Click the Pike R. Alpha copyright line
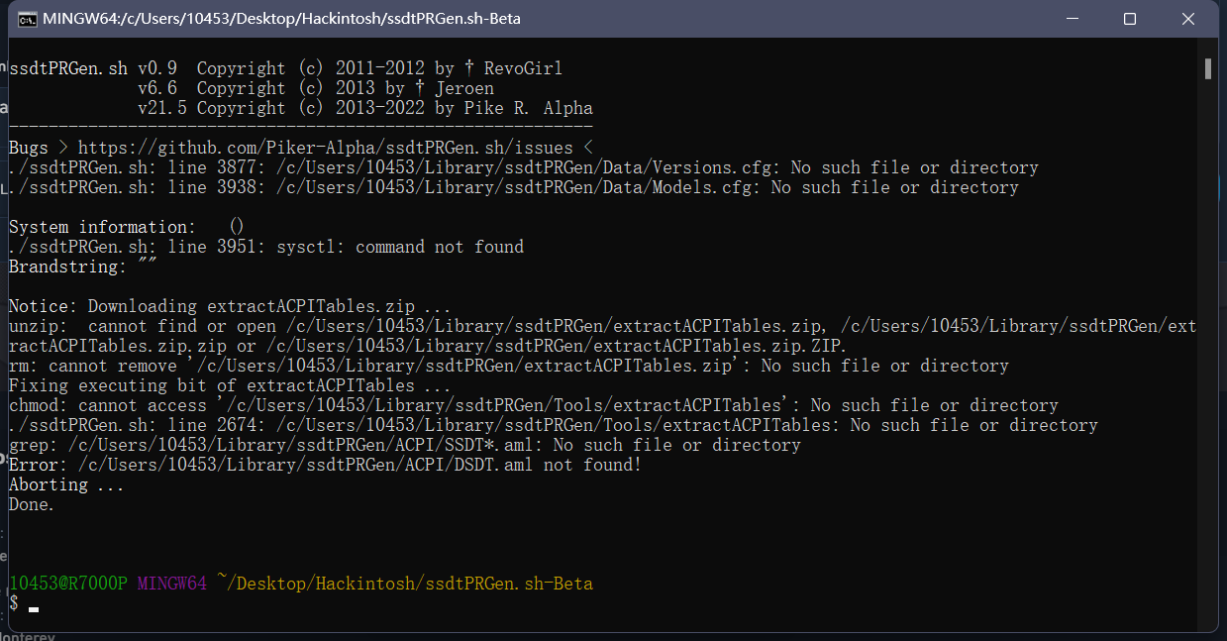The height and width of the screenshot is (641, 1227). click(x=364, y=108)
